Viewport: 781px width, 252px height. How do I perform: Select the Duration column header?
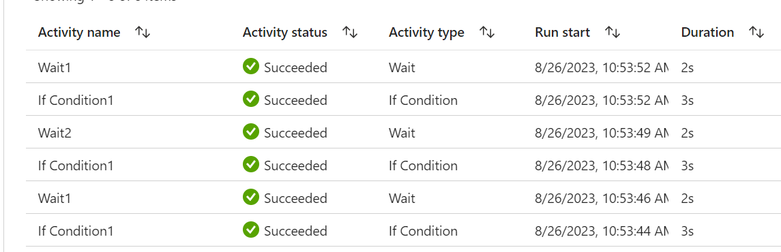point(707,33)
